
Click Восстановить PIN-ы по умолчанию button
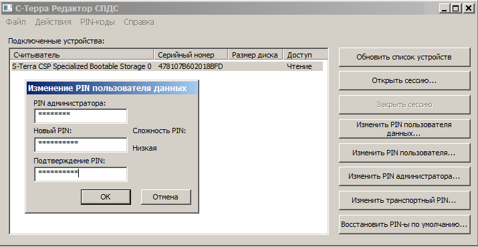[404, 224]
